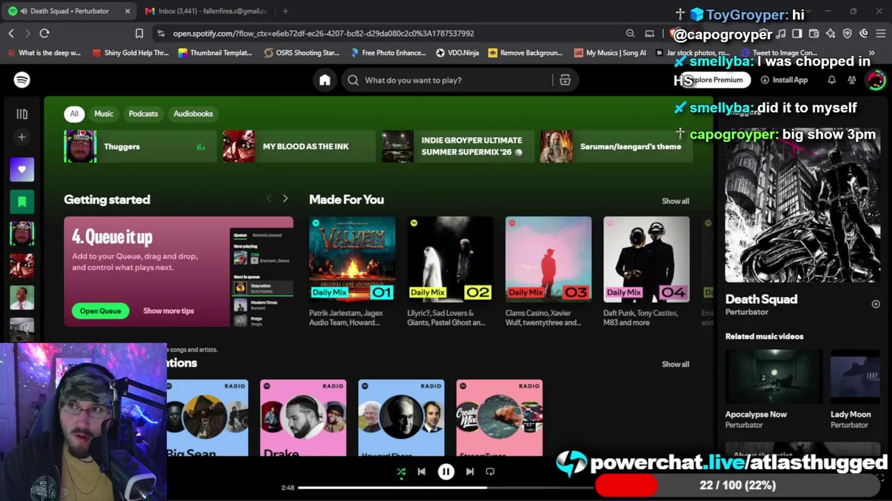Open 'What is the deep w...' bookmark
The width and height of the screenshot is (892, 501).
pyautogui.click(x=43, y=53)
